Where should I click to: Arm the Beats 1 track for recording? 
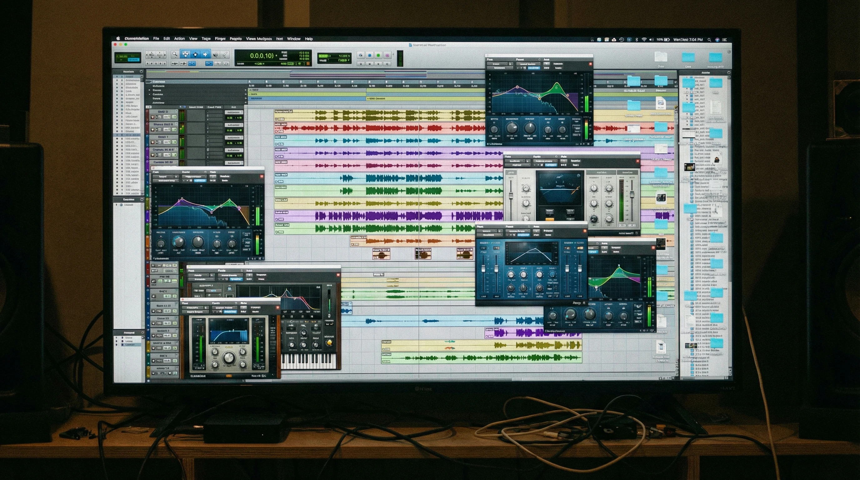click(153, 142)
